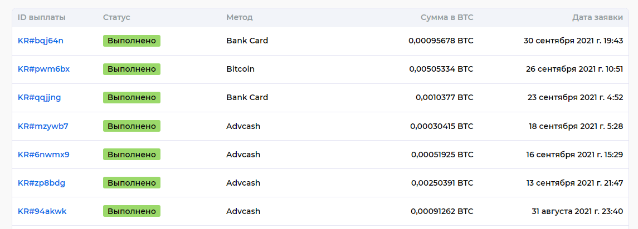Click the Метод column header
Image resolution: width=638 pixels, height=229 pixels.
coord(240,17)
